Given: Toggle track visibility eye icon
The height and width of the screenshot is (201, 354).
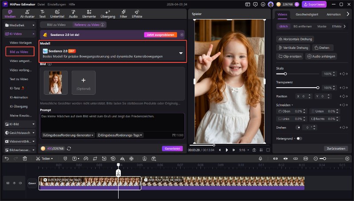Looking at the screenshot, I should tap(14, 183).
